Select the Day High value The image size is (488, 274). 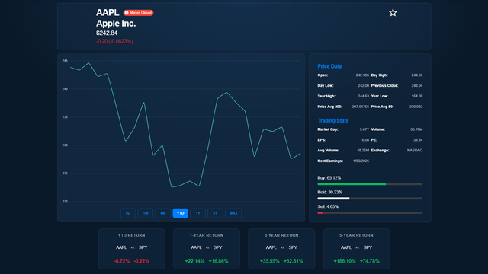click(x=417, y=75)
